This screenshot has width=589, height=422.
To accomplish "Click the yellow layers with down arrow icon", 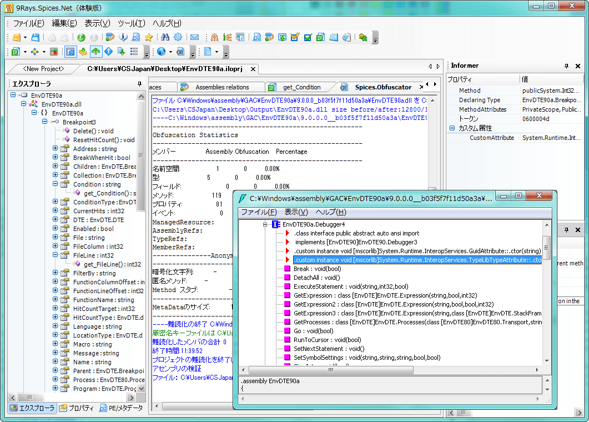I will (83, 52).
